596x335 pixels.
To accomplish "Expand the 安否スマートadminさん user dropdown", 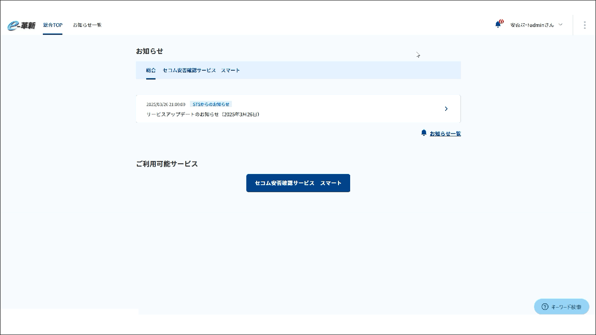I will [561, 25].
